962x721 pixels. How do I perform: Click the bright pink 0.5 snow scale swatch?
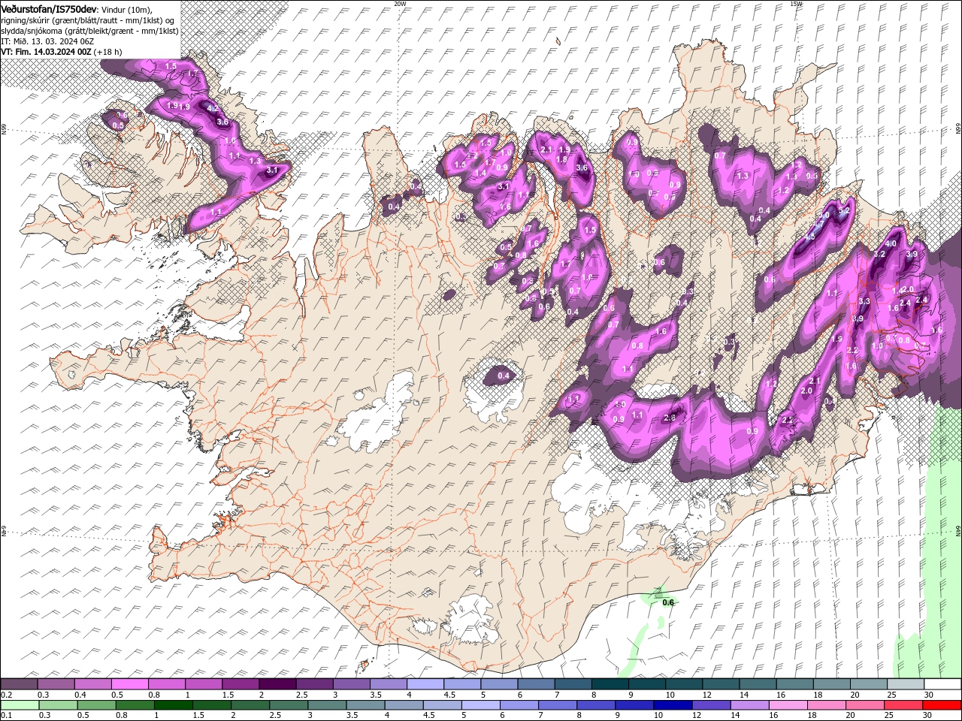pyautogui.click(x=130, y=684)
